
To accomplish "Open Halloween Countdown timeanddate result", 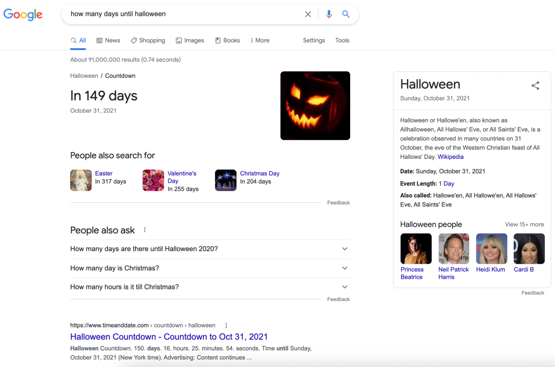I will click(x=169, y=337).
